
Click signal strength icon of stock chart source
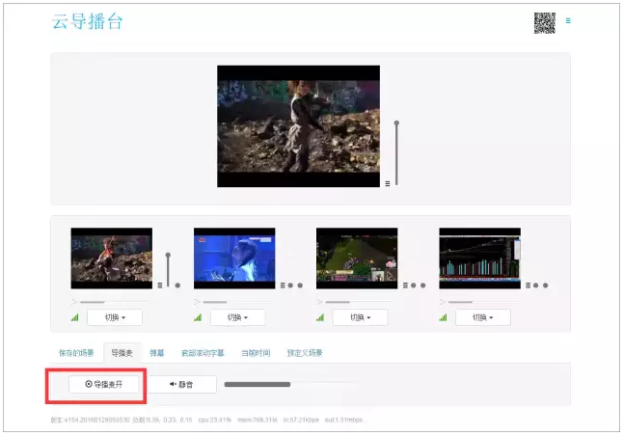443,317
